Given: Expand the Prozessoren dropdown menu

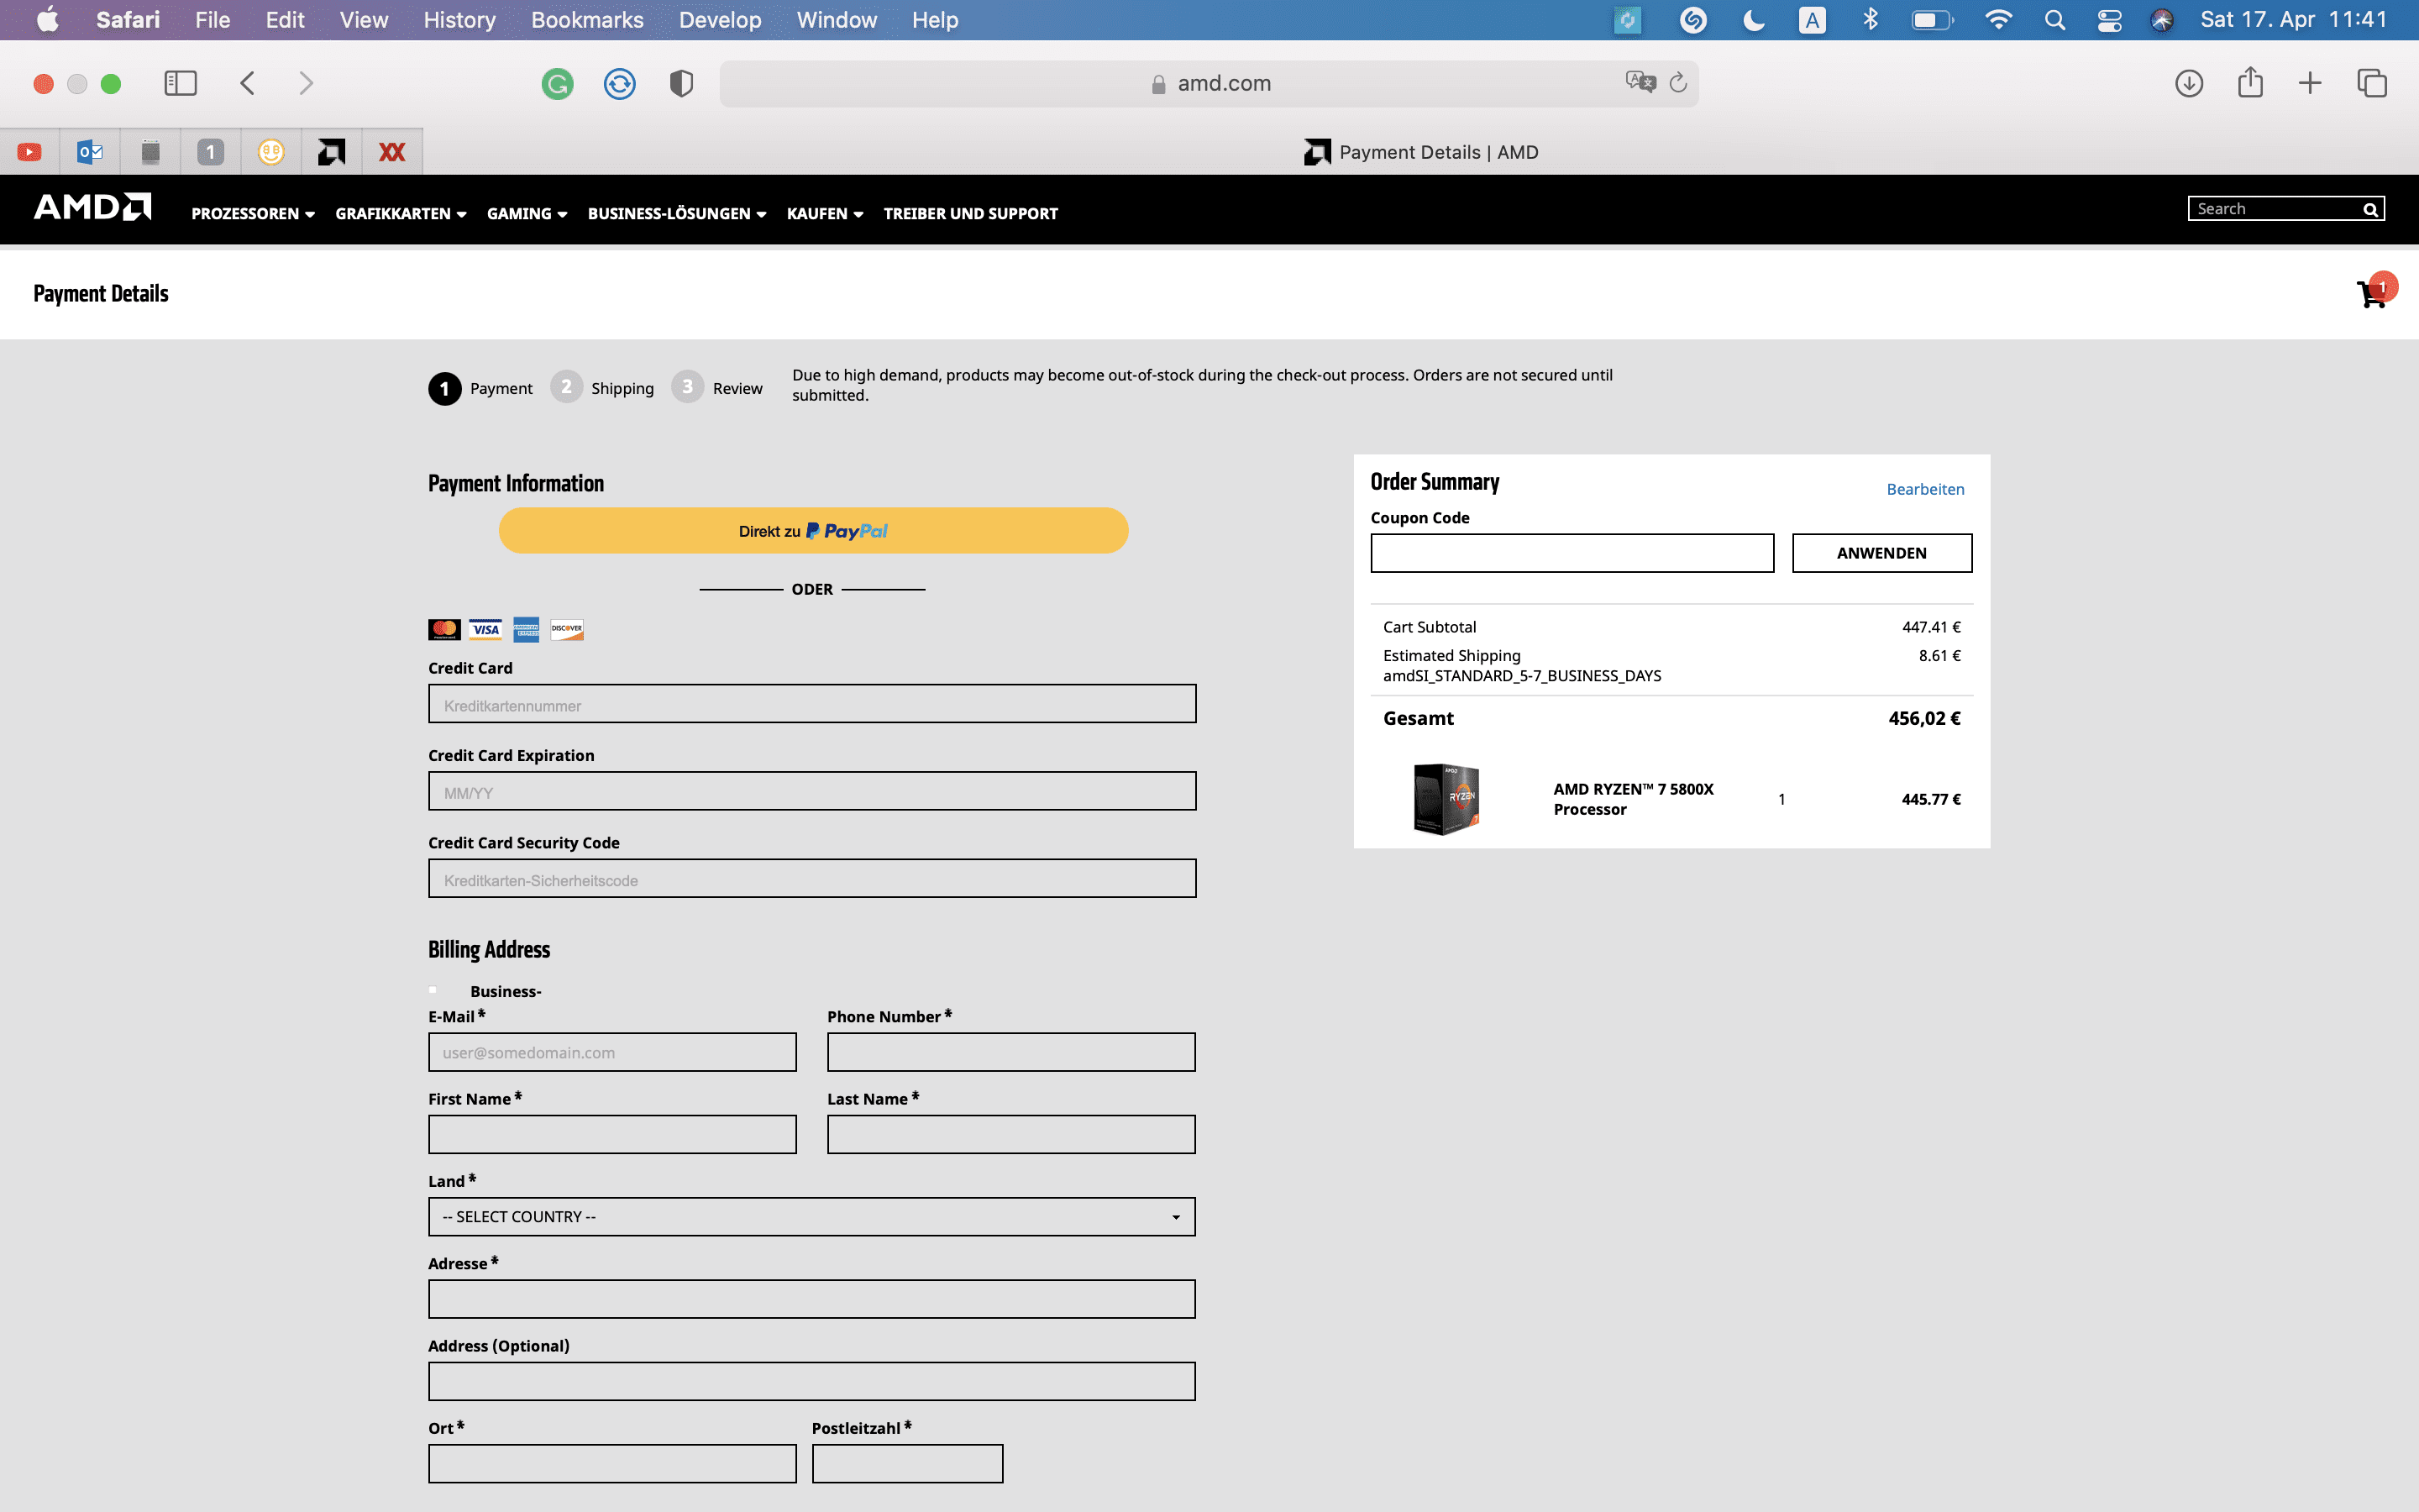Looking at the screenshot, I should coord(253,213).
